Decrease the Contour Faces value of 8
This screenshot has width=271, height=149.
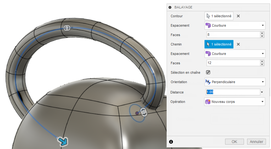[x=262, y=36]
